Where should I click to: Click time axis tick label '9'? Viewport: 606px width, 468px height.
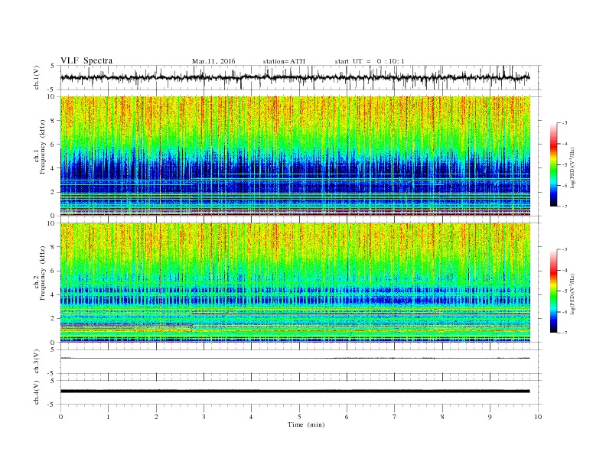click(490, 417)
